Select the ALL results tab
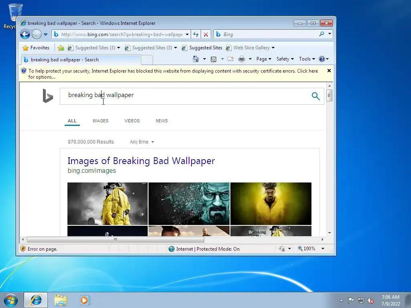Viewport: 411px width, 308px height. (x=72, y=121)
